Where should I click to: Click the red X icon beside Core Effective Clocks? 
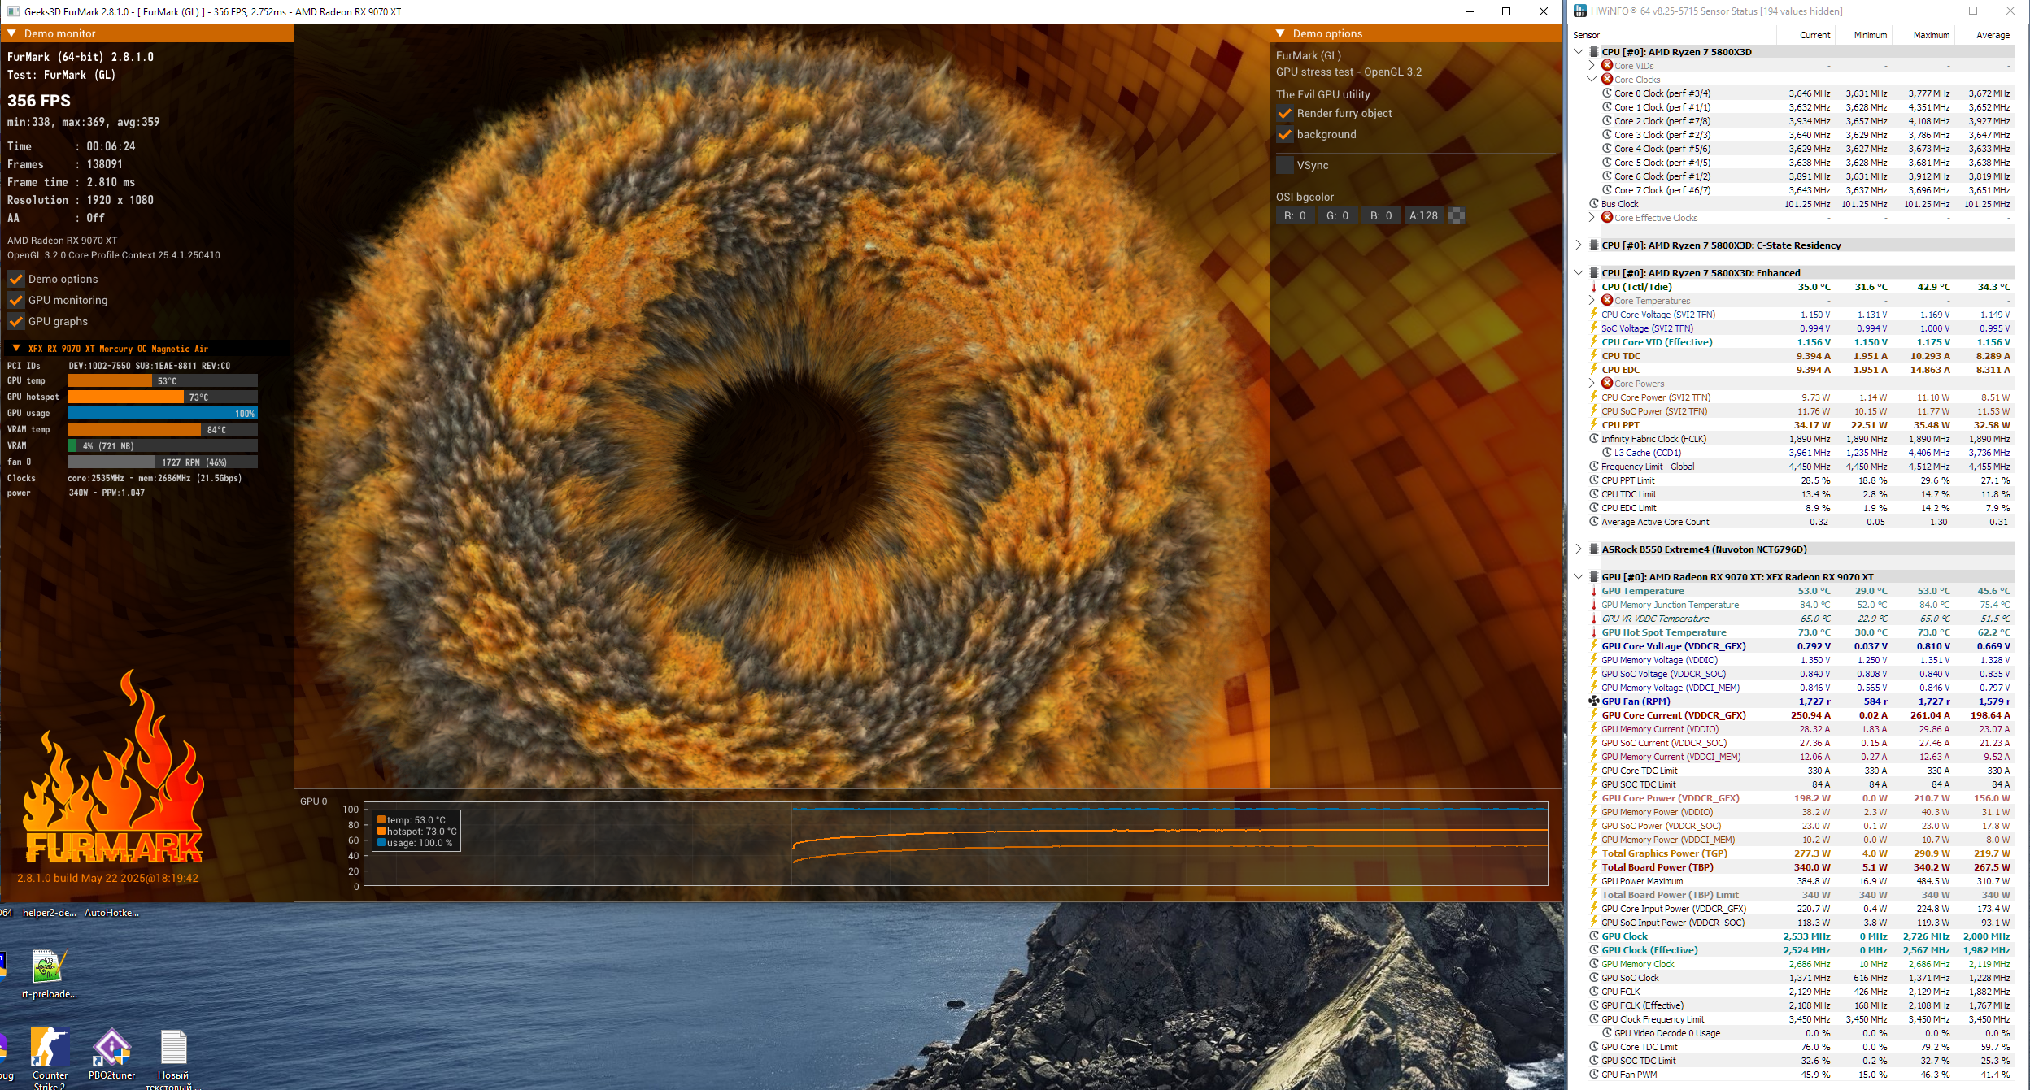coord(1607,218)
